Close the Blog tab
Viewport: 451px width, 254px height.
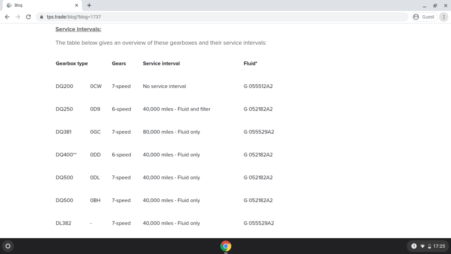coord(77,5)
